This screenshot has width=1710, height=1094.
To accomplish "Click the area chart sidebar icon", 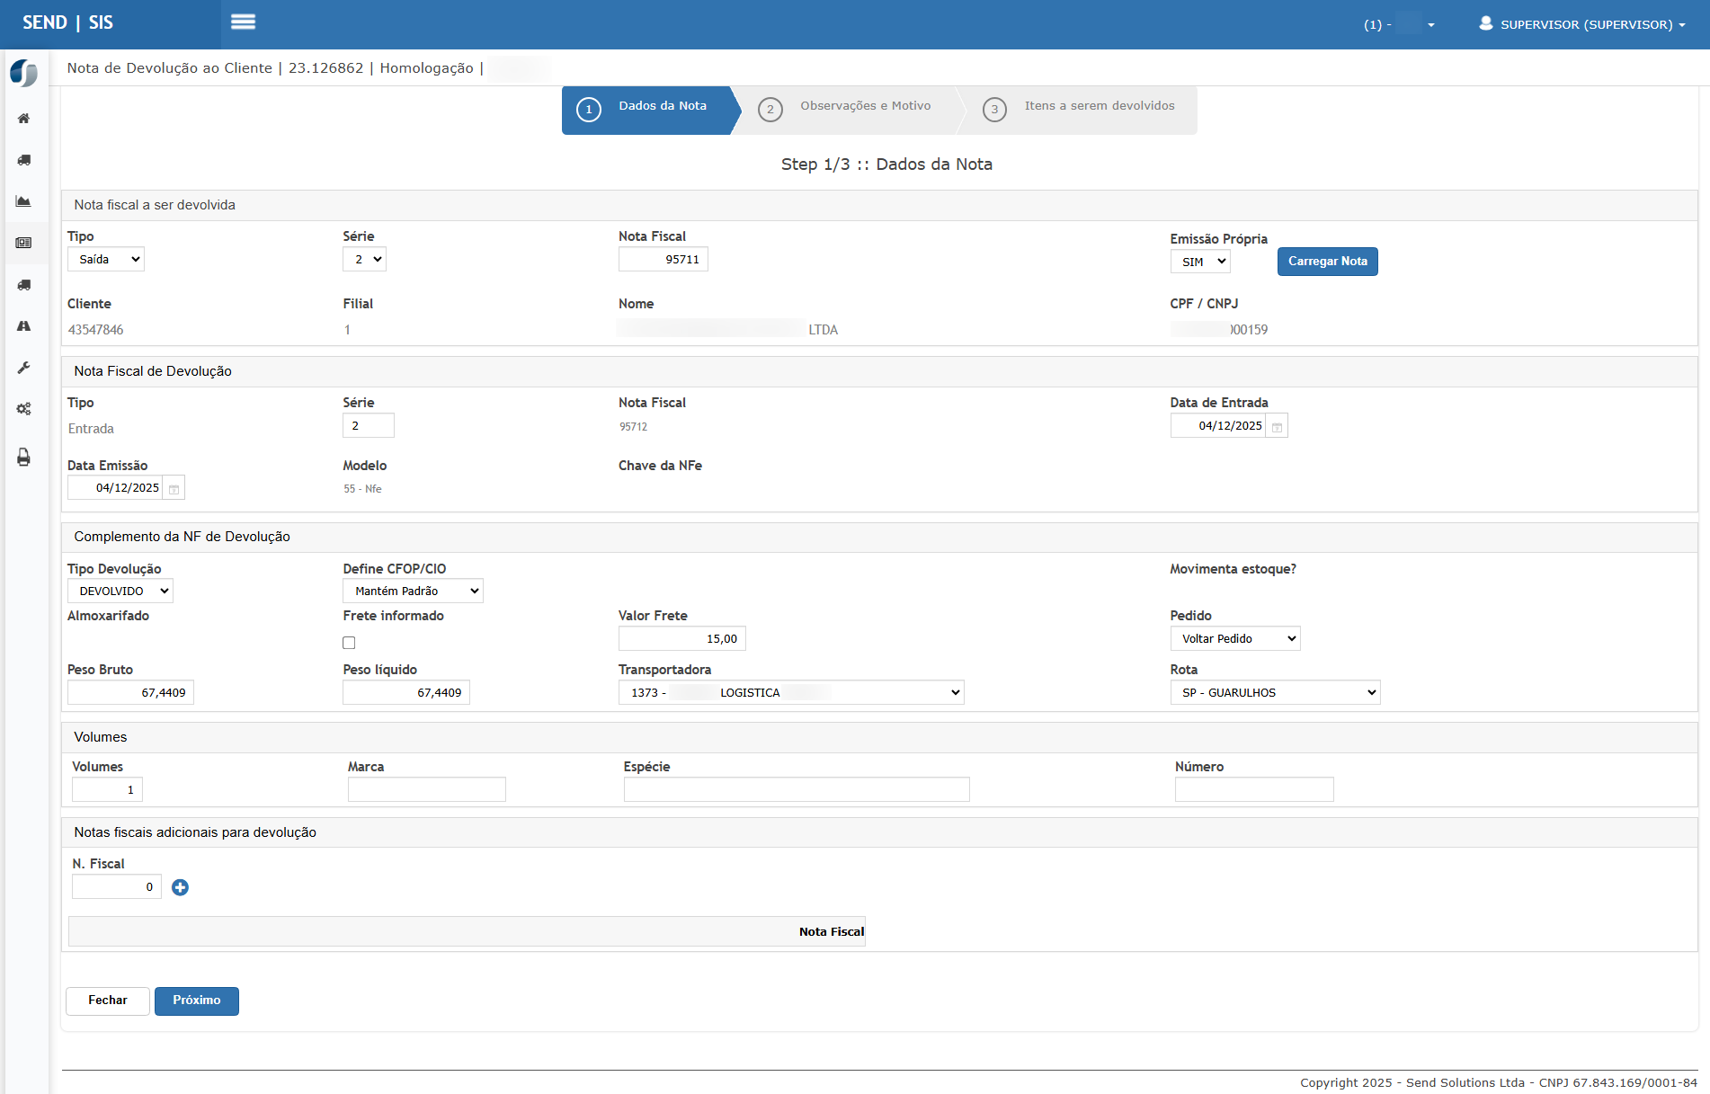I will coord(24,201).
